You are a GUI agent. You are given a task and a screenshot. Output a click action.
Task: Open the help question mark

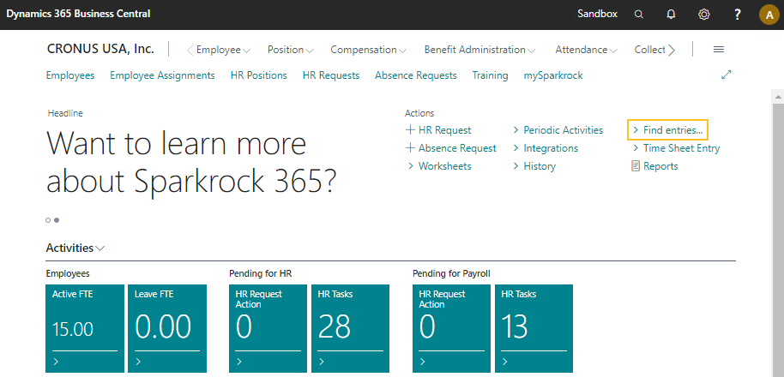(738, 15)
